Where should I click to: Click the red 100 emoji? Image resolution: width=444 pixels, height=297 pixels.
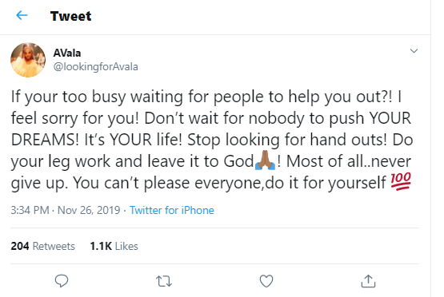point(401,181)
